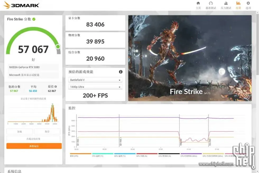
Task: Click the 显卡分数 label
Action: (74, 18)
